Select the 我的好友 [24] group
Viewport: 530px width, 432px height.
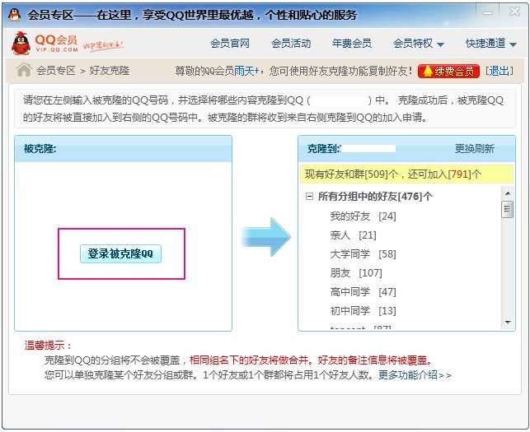pos(363,216)
